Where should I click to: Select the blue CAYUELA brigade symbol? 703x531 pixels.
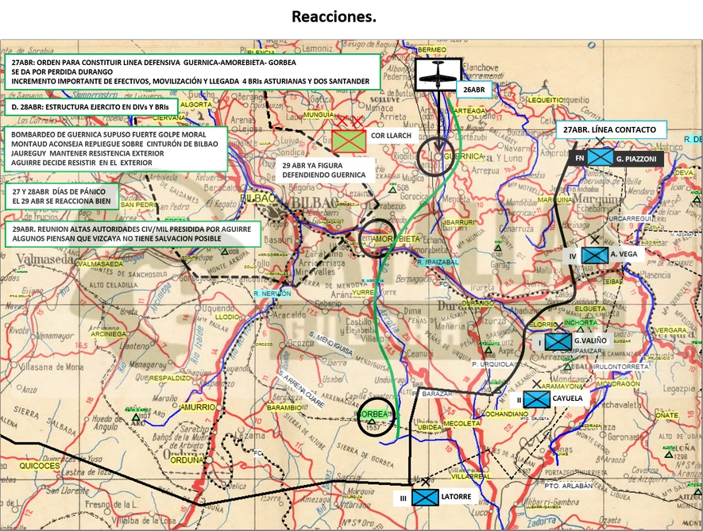(537, 399)
